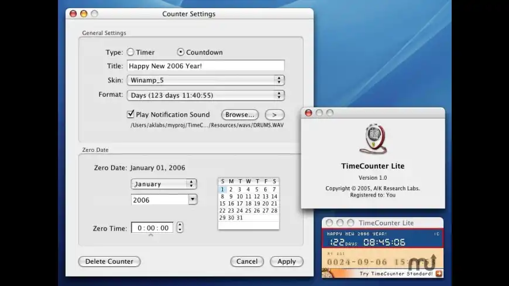The height and width of the screenshot is (286, 509).
Task: Click the Version 1.0 text
Action: tap(373, 178)
